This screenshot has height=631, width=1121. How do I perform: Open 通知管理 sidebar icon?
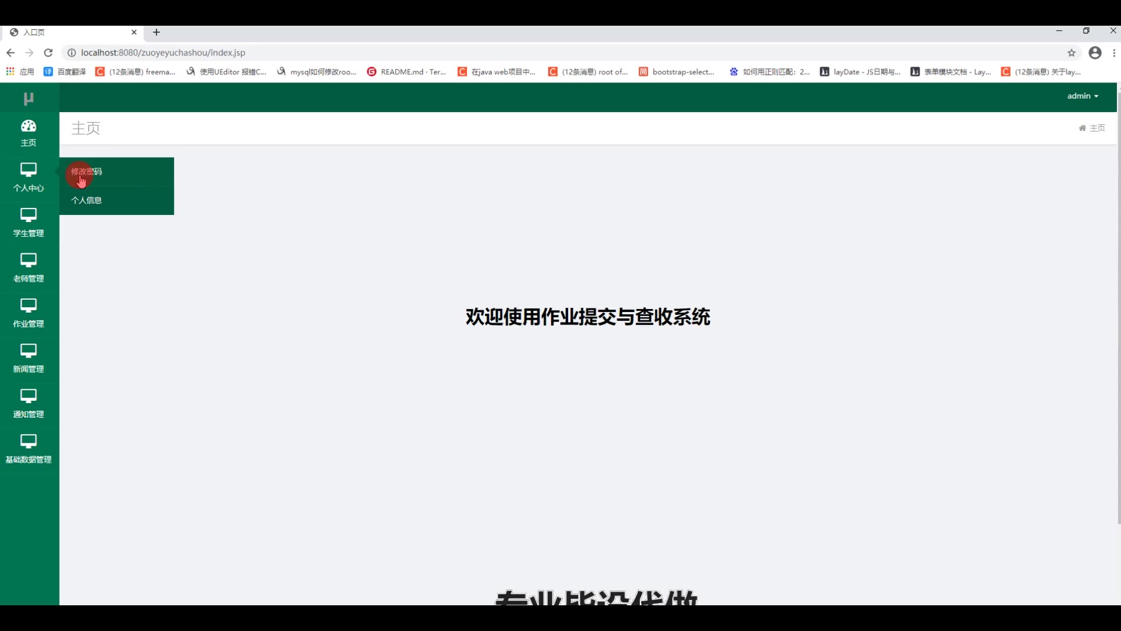28,396
